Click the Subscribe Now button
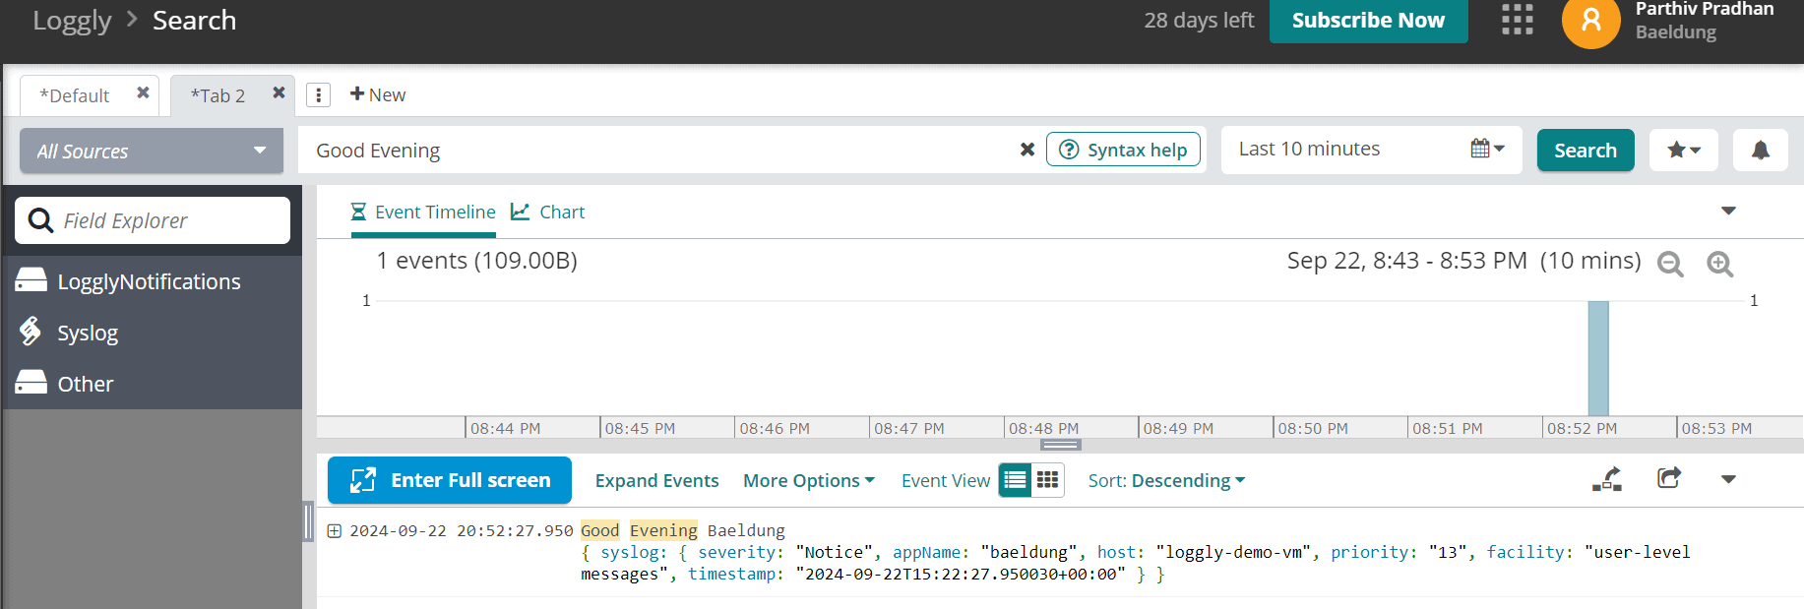This screenshot has width=1804, height=609. click(1367, 21)
